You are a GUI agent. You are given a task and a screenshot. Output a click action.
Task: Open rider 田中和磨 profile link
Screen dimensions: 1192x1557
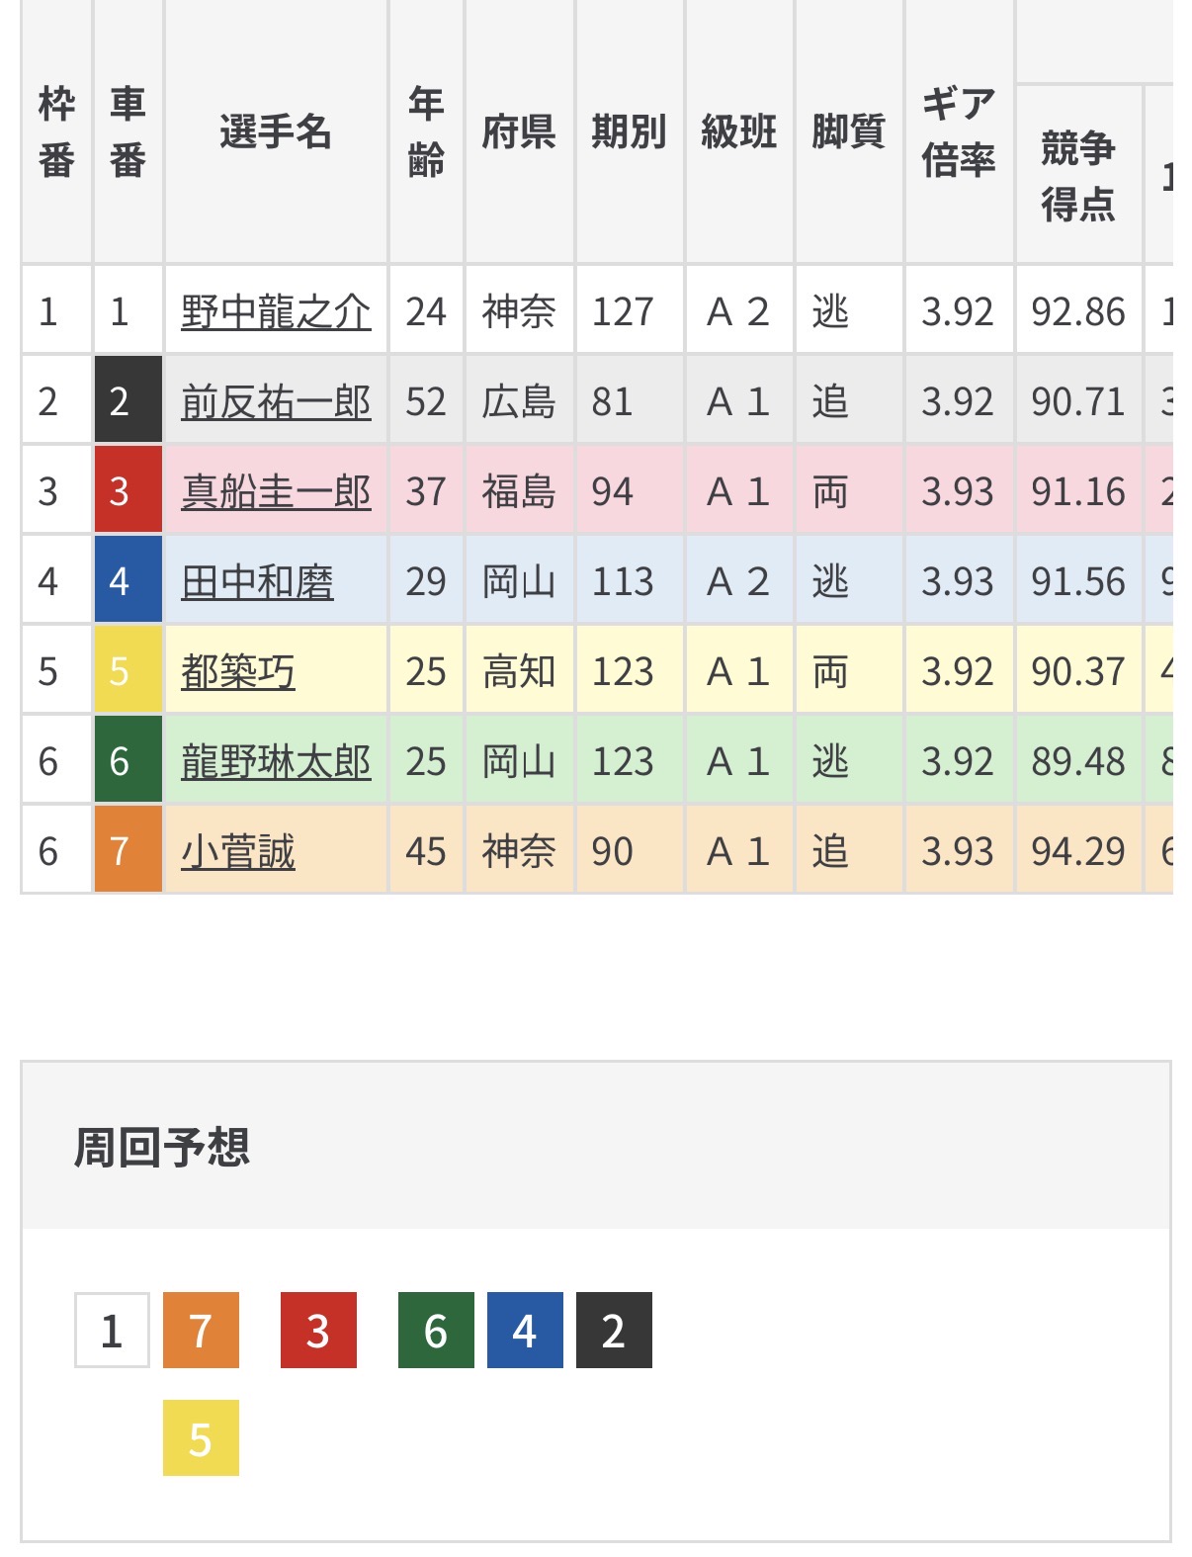[x=257, y=582]
